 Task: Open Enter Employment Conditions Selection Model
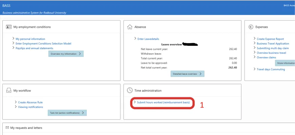(43, 43)
